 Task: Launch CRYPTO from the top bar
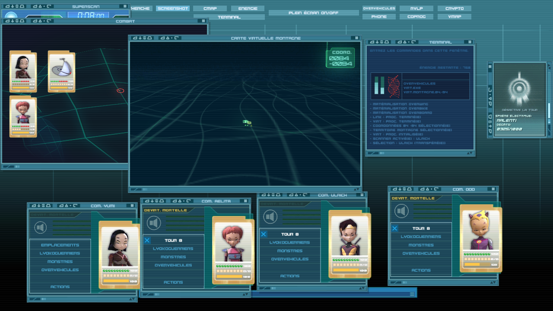click(x=454, y=9)
